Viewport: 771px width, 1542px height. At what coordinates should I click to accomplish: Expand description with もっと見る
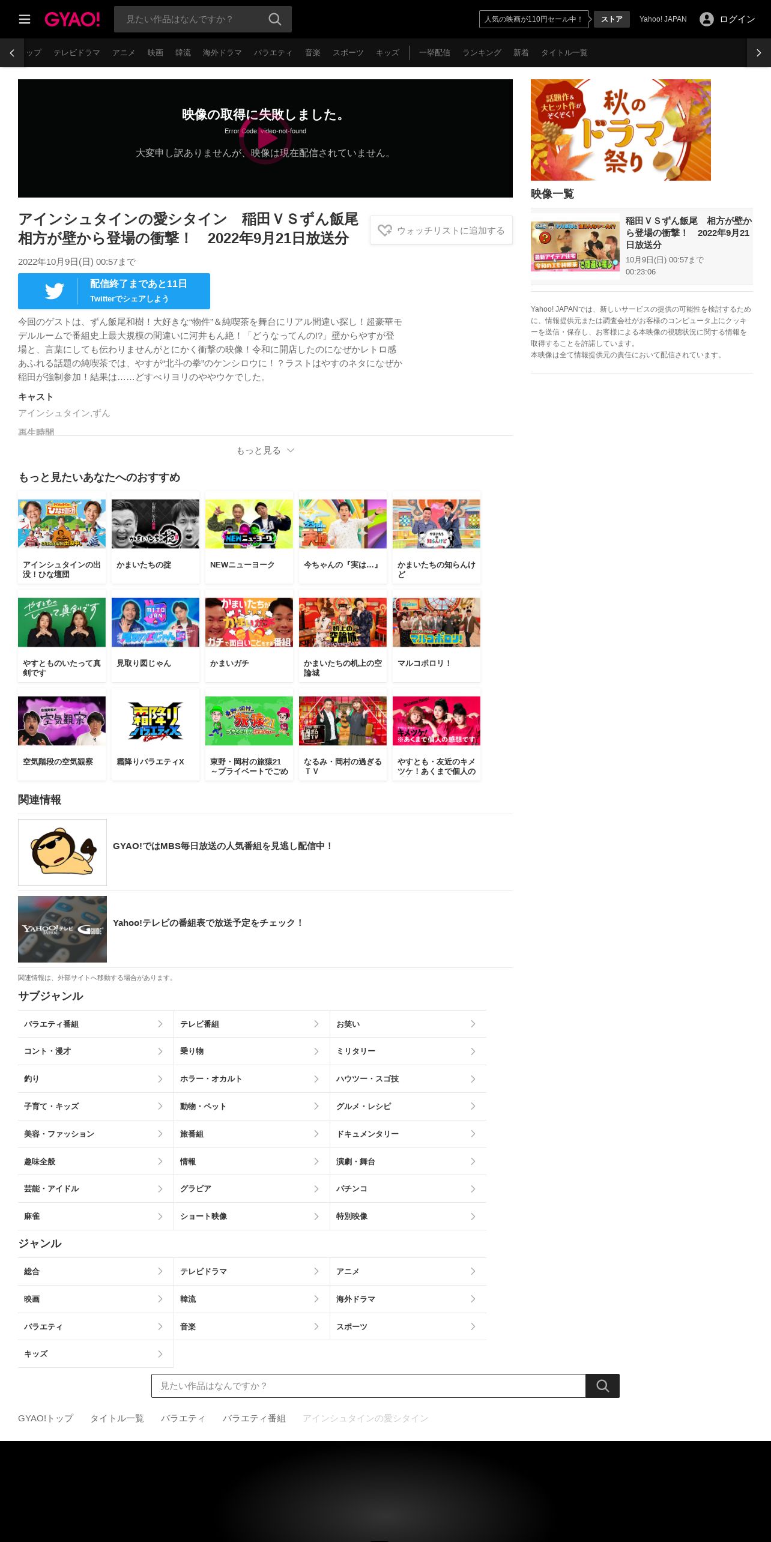coord(265,450)
